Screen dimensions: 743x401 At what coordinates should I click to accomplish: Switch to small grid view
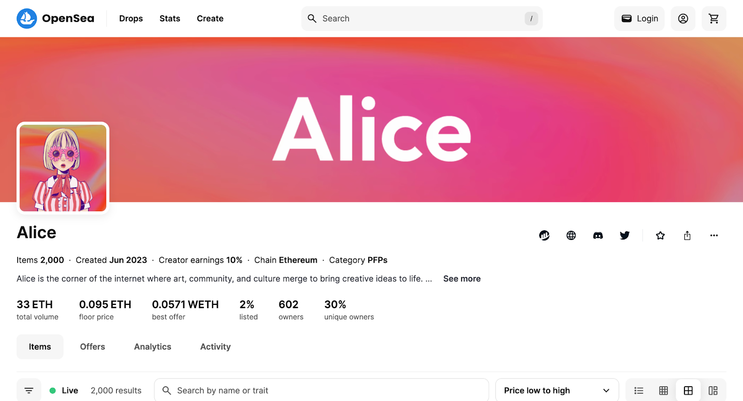coord(664,390)
